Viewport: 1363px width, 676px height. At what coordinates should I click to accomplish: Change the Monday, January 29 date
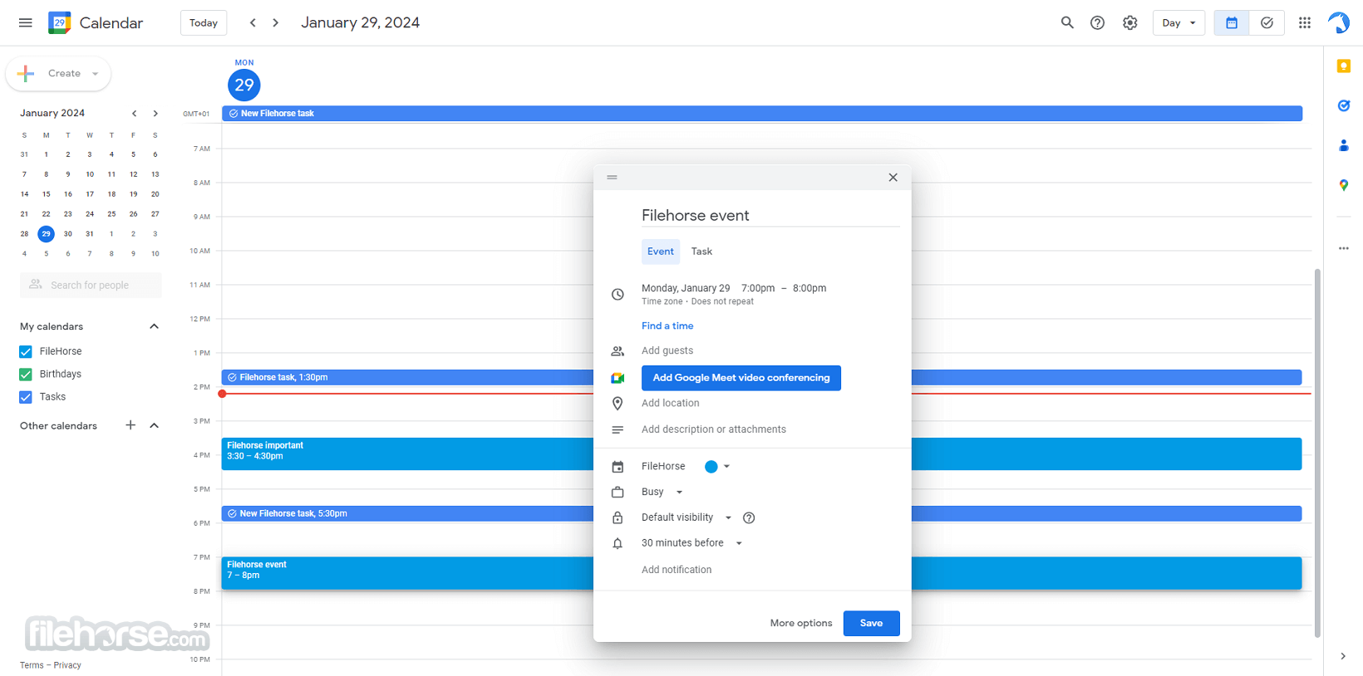[x=686, y=288]
